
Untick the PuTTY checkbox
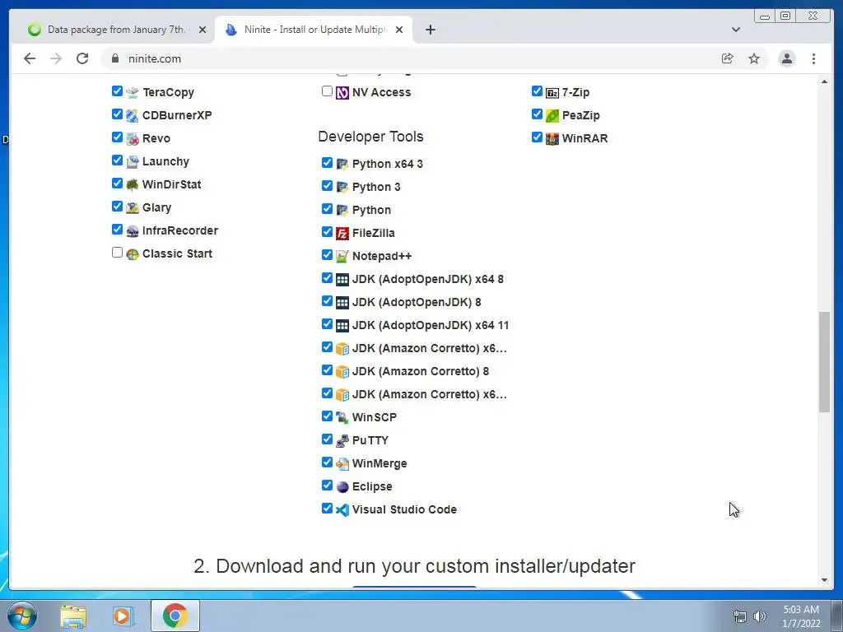[327, 439]
